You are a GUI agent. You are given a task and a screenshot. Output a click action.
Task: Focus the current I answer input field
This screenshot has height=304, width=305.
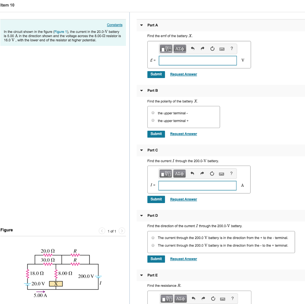(197, 185)
